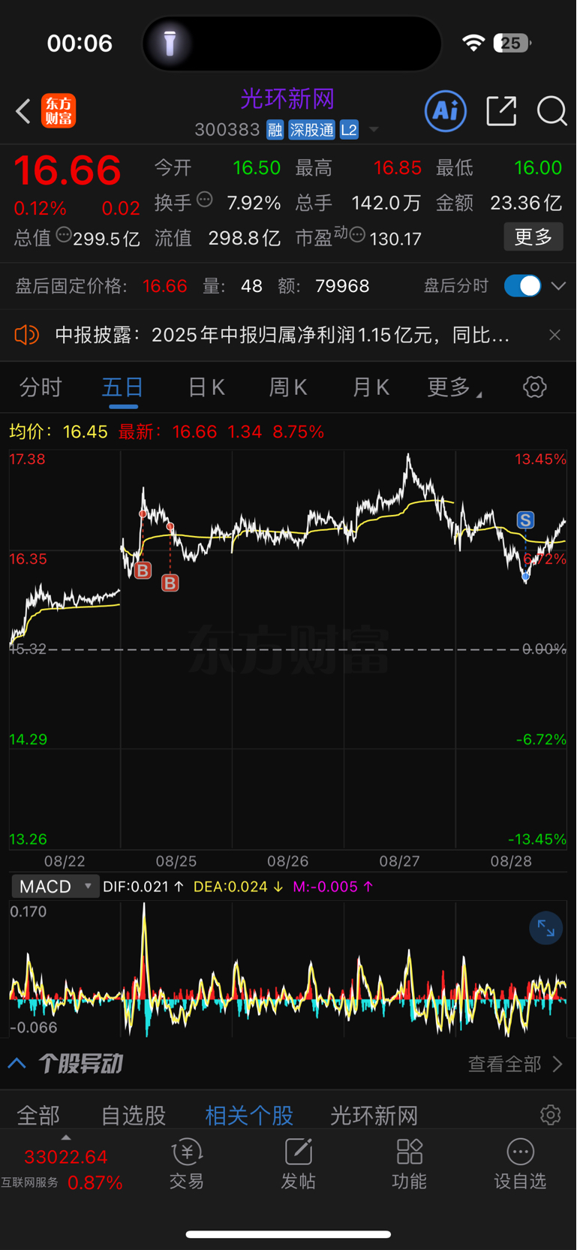Viewport: 577px width, 1250px height.
Task: Tap the L2 level badge
Action: tap(349, 130)
